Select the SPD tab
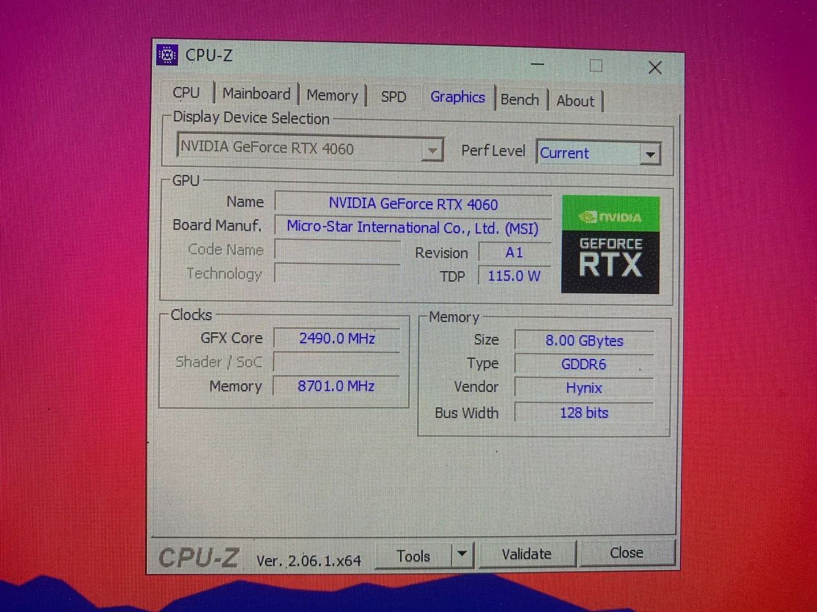 point(393,97)
